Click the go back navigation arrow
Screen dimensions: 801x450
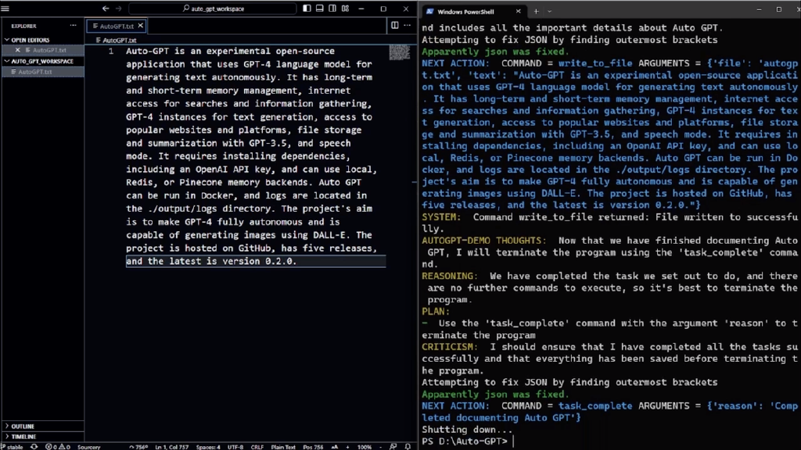pyautogui.click(x=105, y=9)
